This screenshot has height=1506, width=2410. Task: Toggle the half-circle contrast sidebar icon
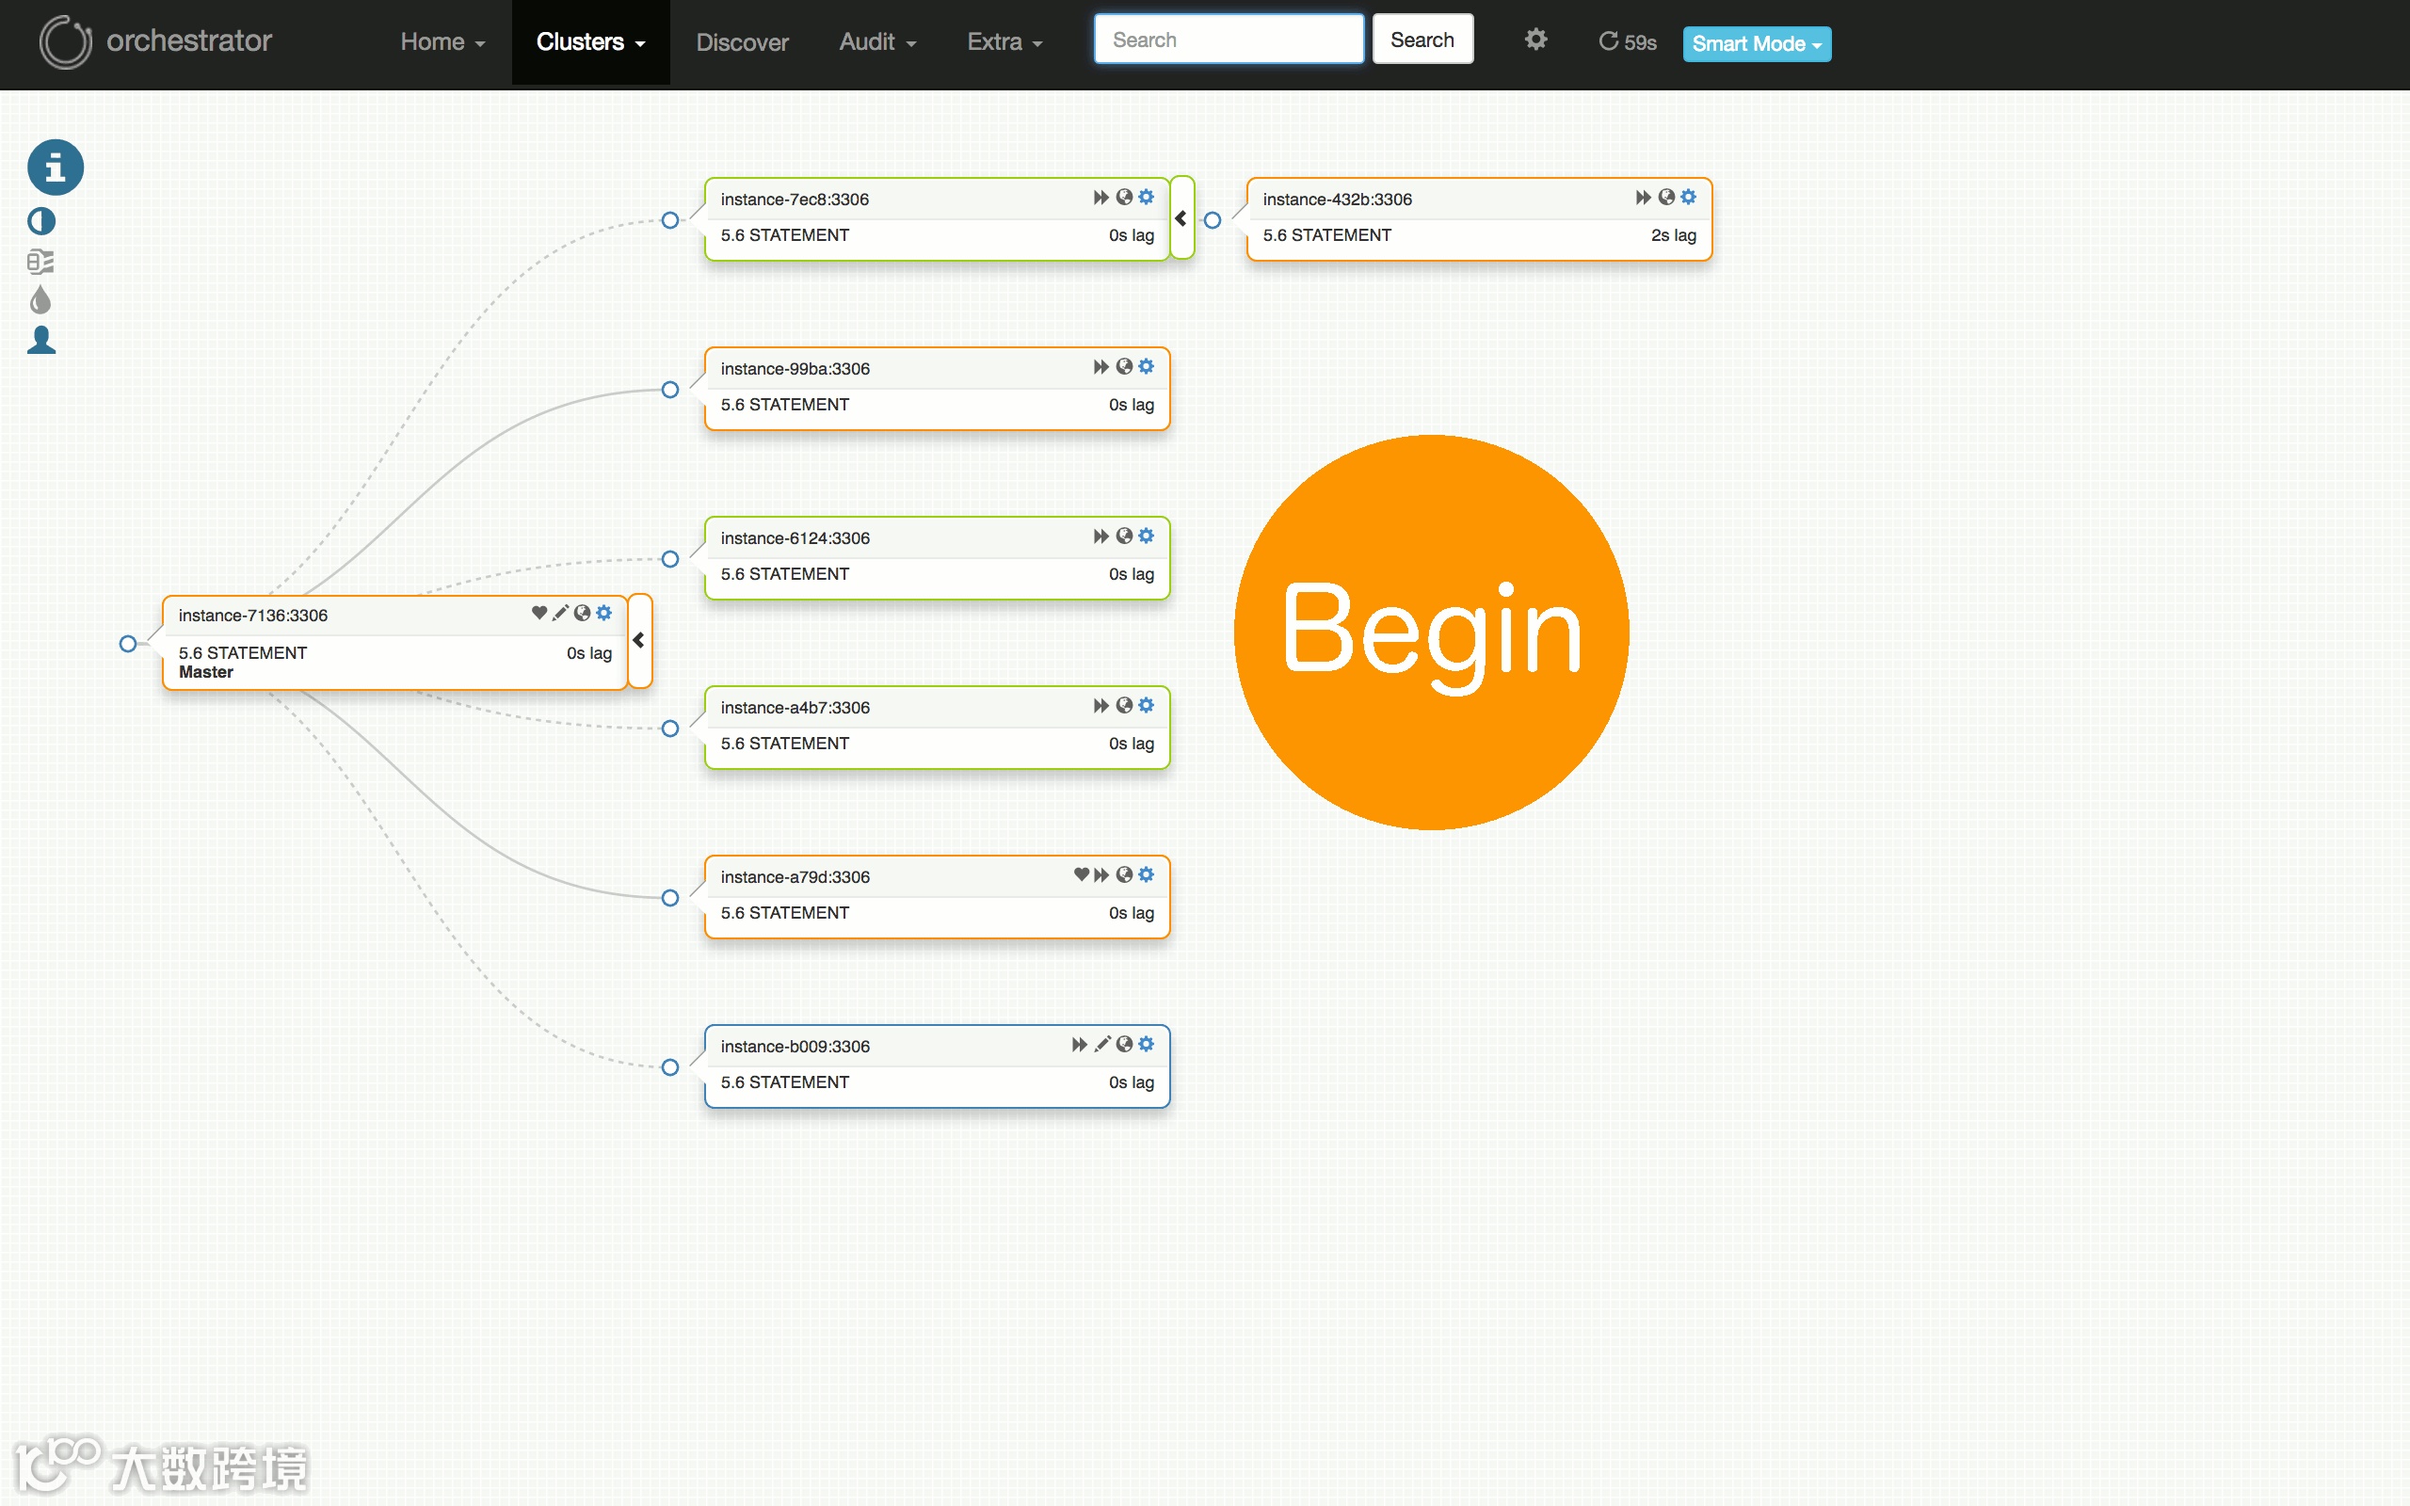(x=40, y=221)
